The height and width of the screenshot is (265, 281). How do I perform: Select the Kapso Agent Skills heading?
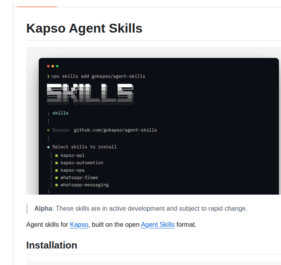point(84,29)
